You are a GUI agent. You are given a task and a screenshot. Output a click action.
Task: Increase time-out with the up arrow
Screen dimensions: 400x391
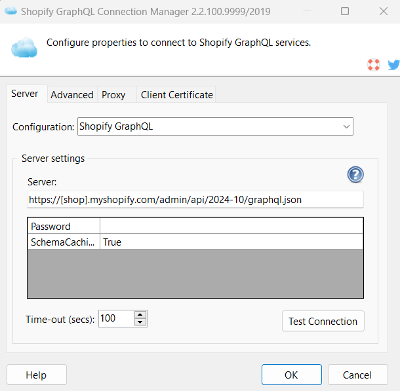pos(140,315)
